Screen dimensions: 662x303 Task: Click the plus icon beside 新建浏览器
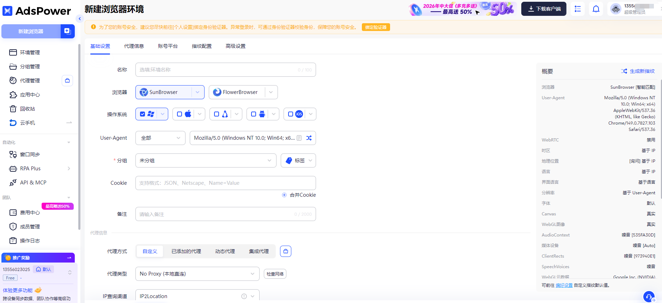click(x=67, y=31)
